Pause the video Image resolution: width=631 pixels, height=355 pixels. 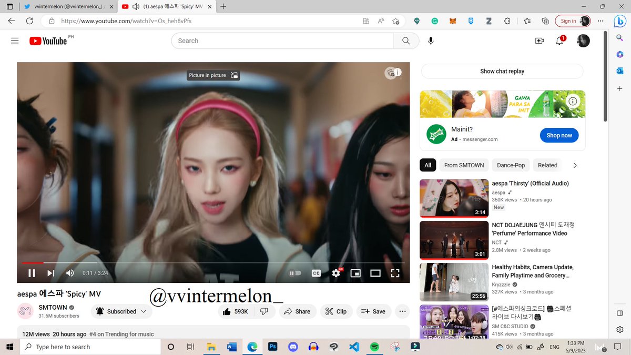(32, 273)
